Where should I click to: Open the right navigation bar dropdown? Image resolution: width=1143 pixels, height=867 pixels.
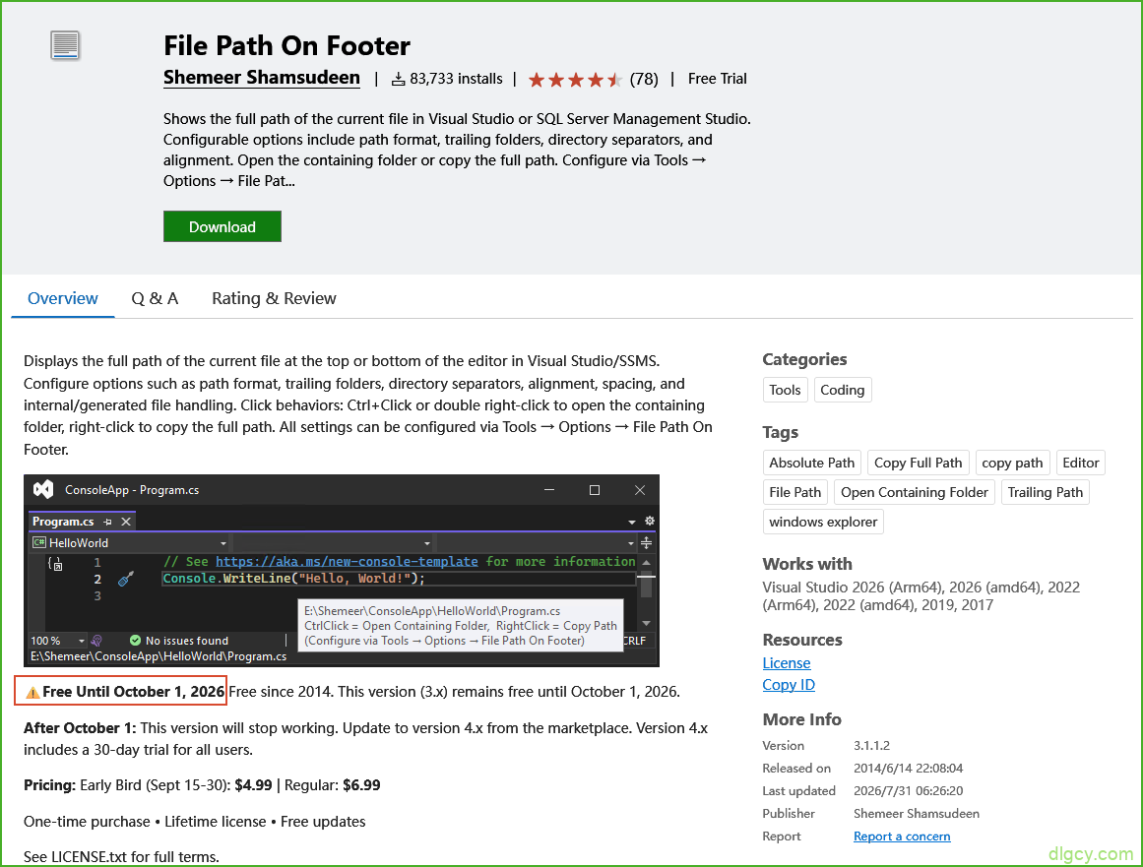pyautogui.click(x=630, y=543)
